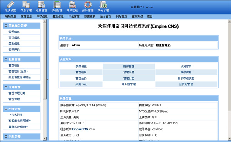Open 插件管理 lifebuoy icon in top toolbar
Screen dimensions: 231x142
tap(88, 5)
